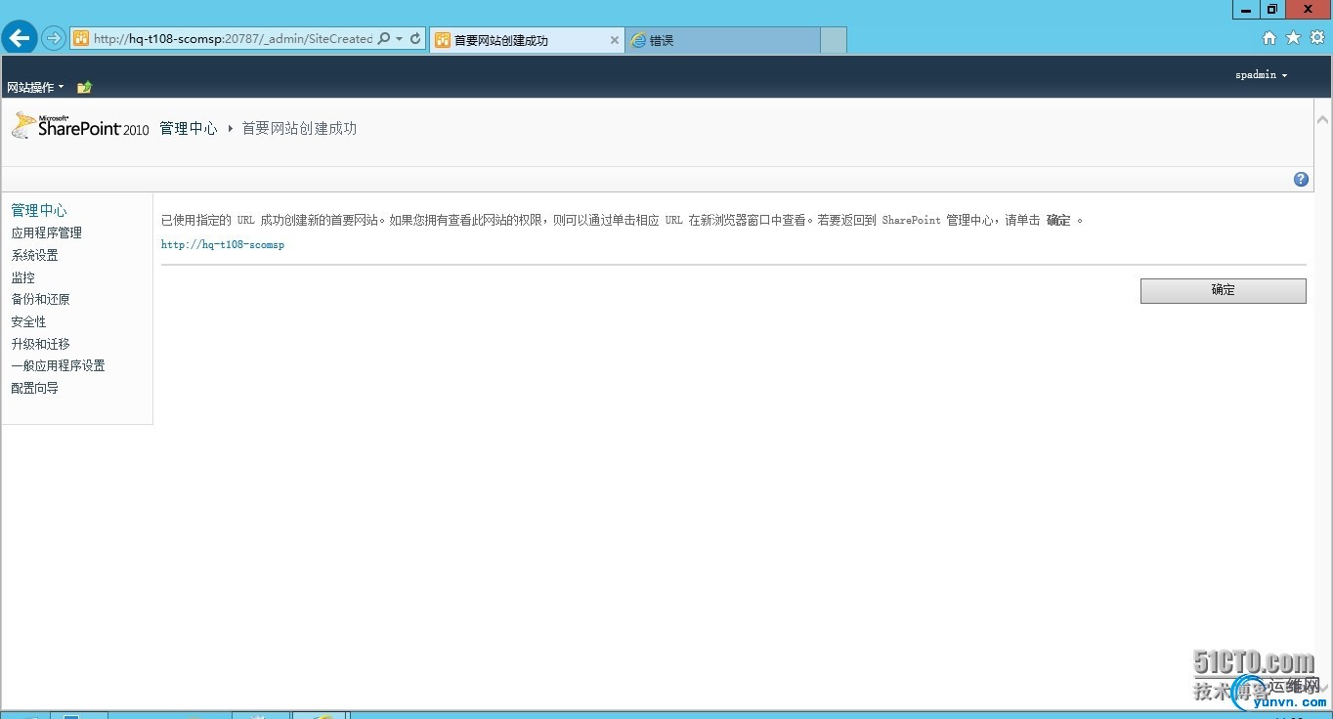Image resolution: width=1333 pixels, height=719 pixels.
Task: Open the spadmin user dropdown
Action: pyautogui.click(x=1262, y=75)
